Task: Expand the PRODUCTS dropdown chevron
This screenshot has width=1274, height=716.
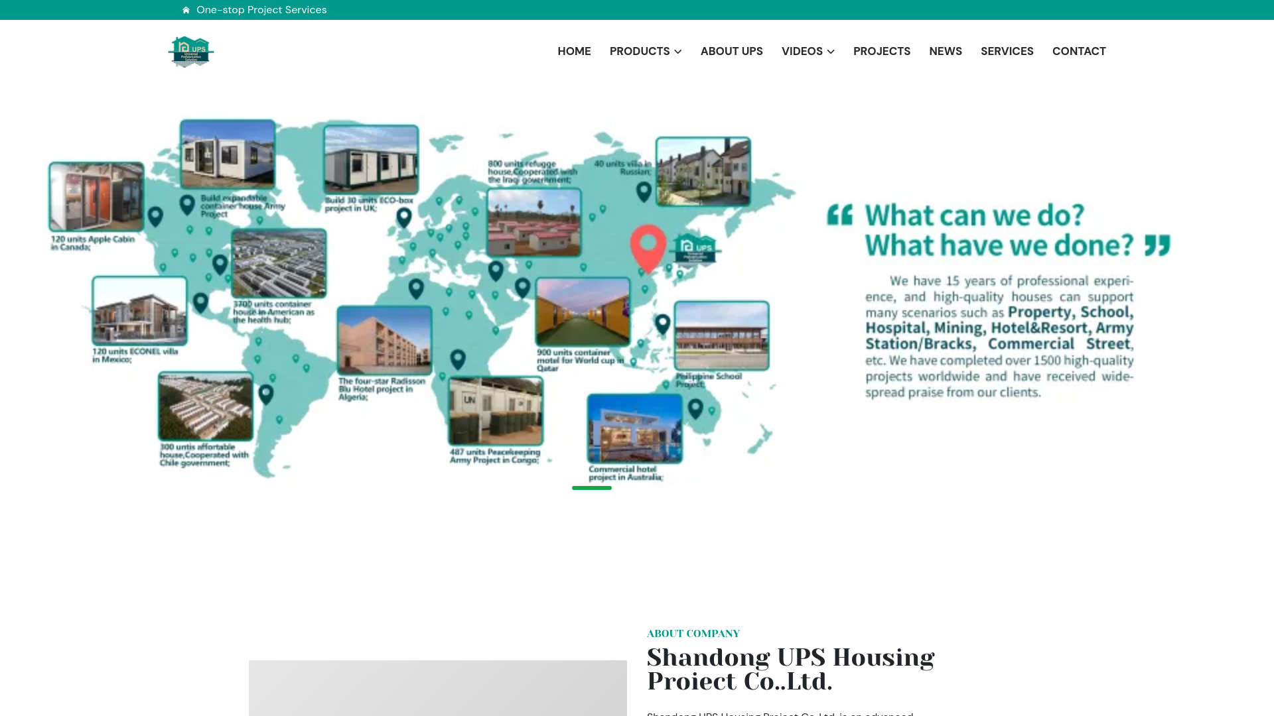Action: 677,52
